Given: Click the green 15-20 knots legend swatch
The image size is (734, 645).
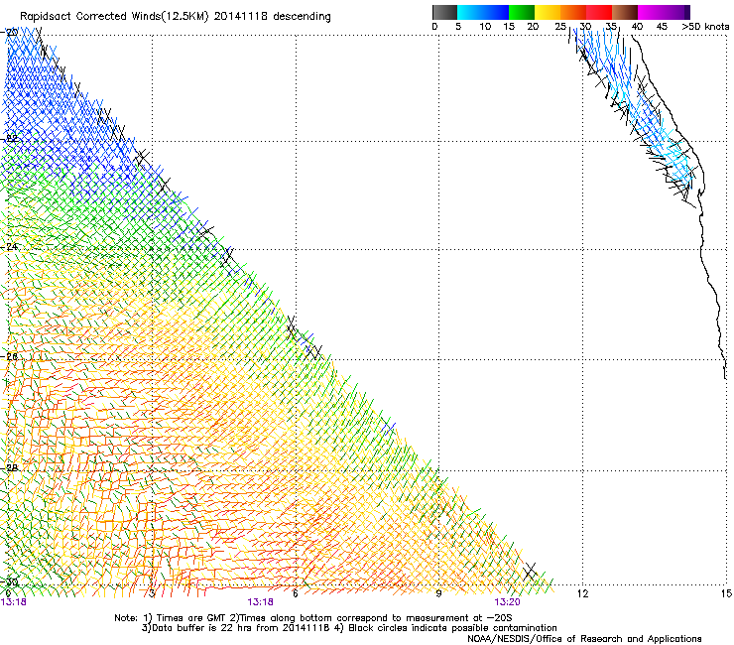Looking at the screenshot, I should (x=522, y=12).
